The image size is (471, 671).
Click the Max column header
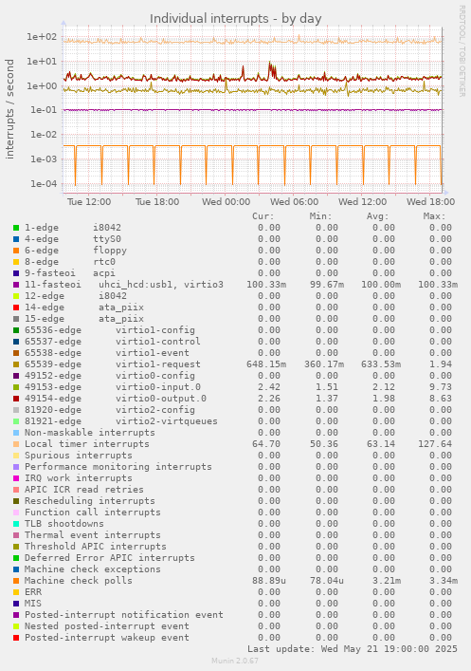[434, 216]
